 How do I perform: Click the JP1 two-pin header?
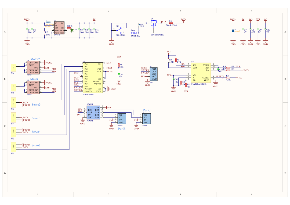pyautogui.click(x=13, y=88)
